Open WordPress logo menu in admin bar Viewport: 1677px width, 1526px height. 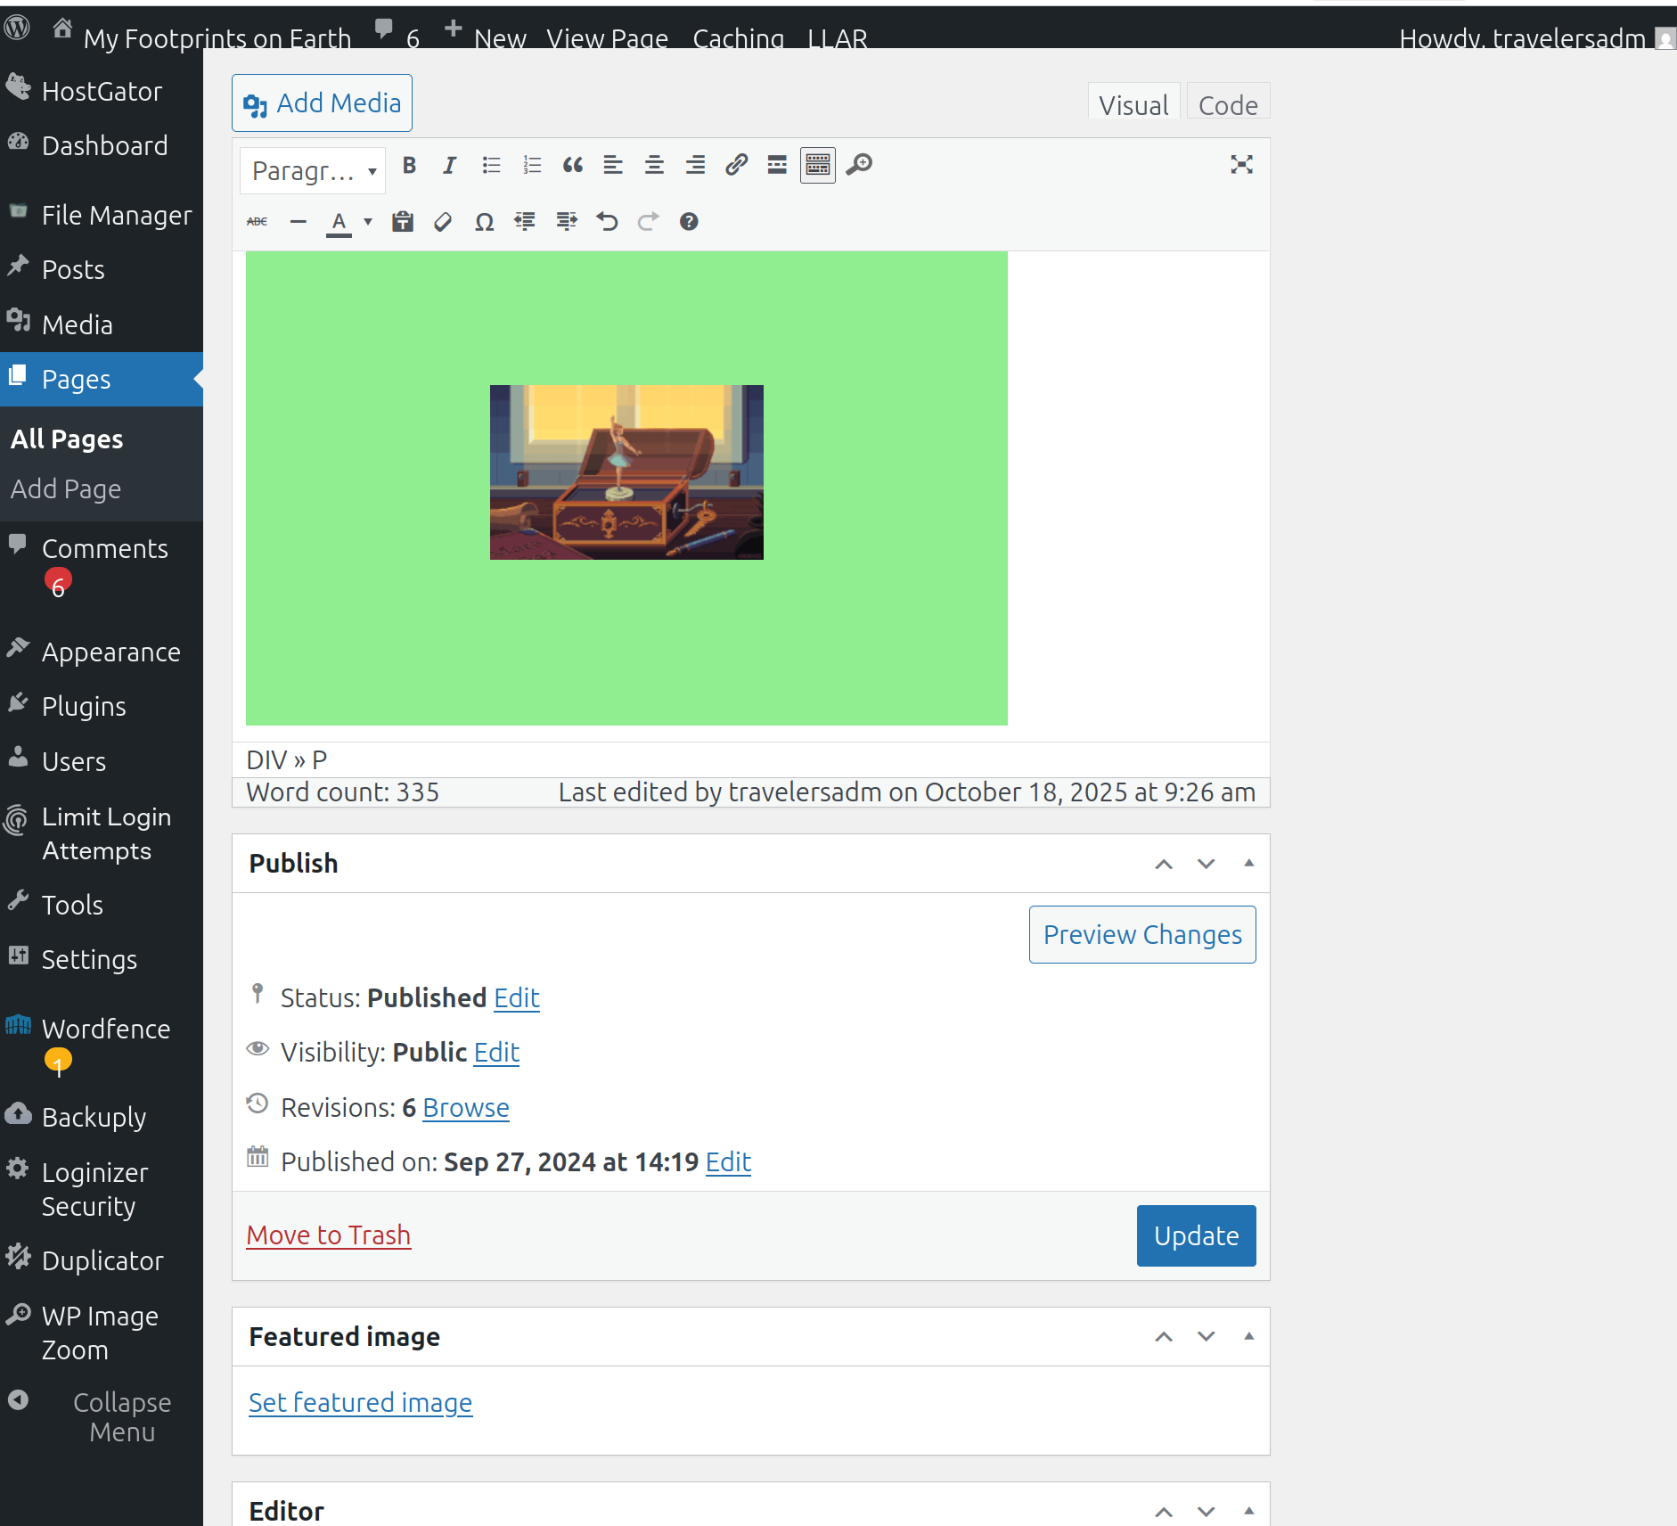(18, 29)
